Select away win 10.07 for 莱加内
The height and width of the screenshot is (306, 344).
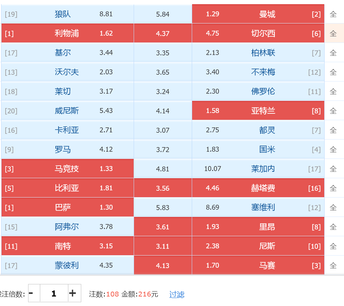click(x=258, y=169)
